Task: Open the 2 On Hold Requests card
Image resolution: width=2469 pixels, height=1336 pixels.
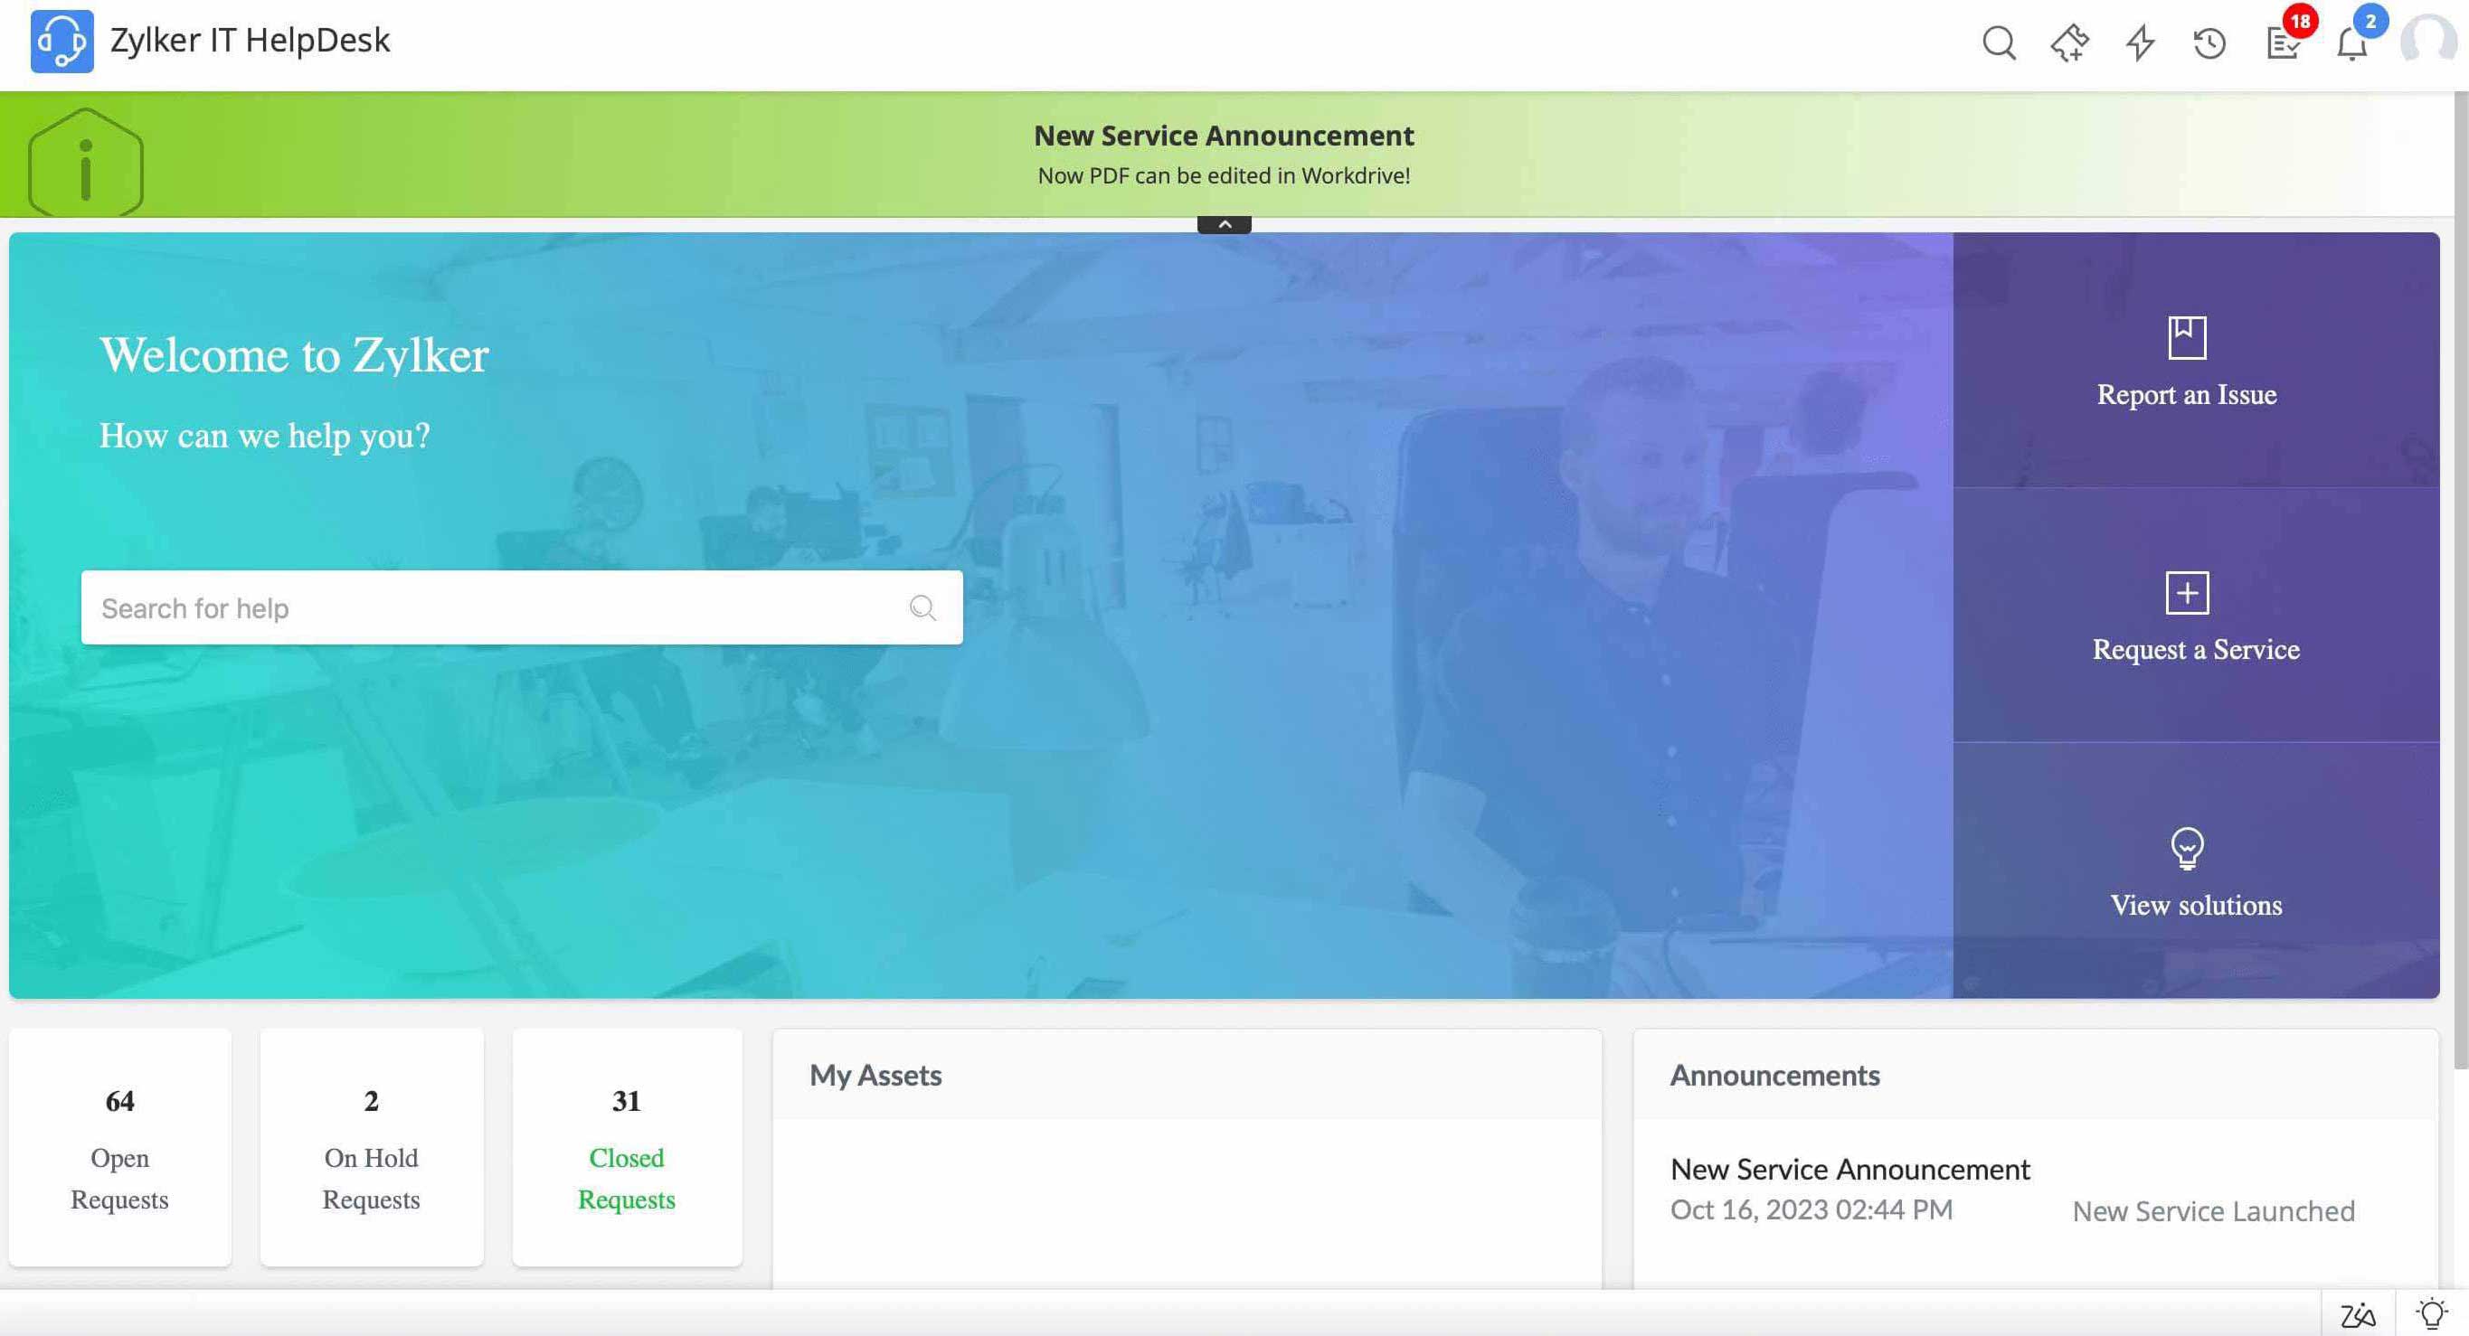Action: 371,1147
